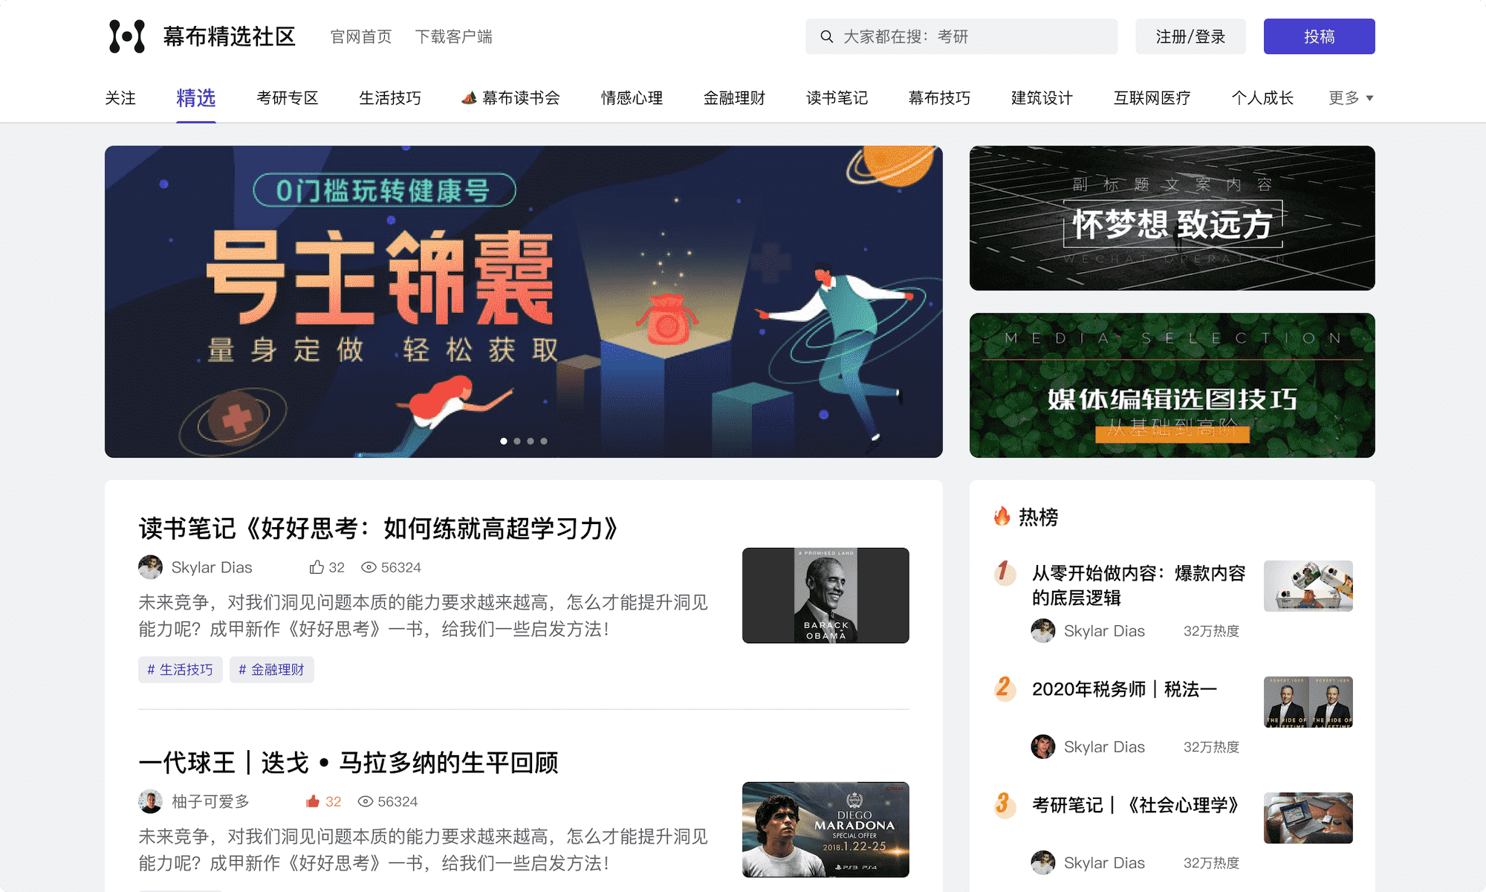Click the red thumbs-up on the Maradona post

[x=313, y=801]
